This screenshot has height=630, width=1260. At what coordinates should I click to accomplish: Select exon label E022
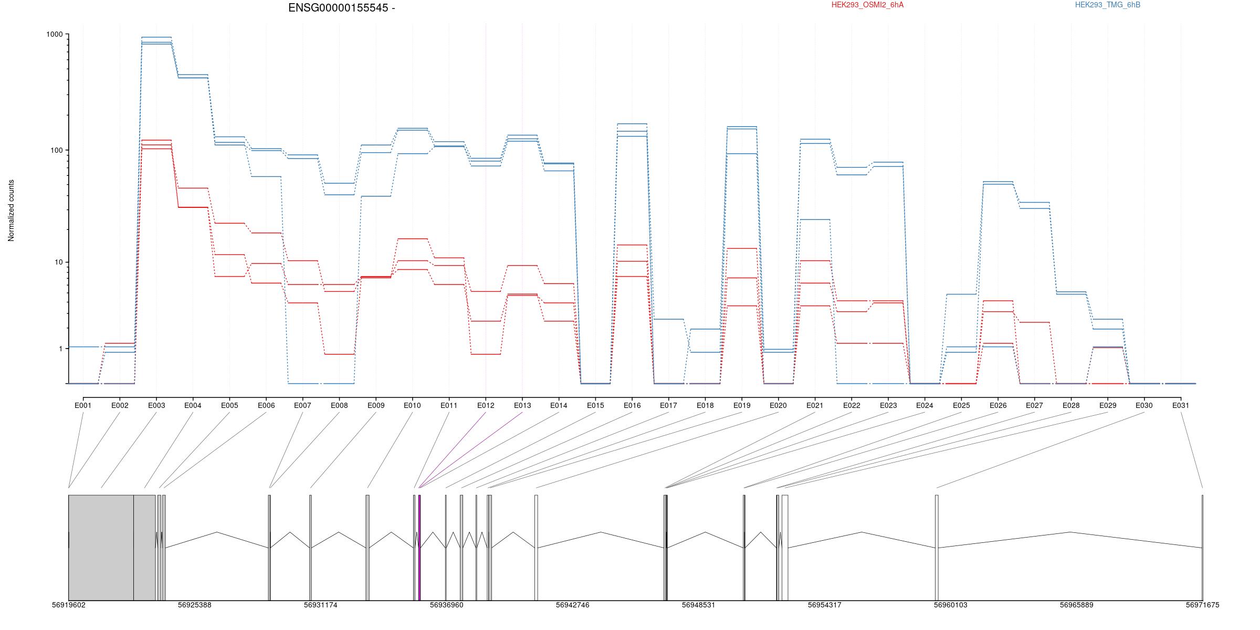[852, 405]
